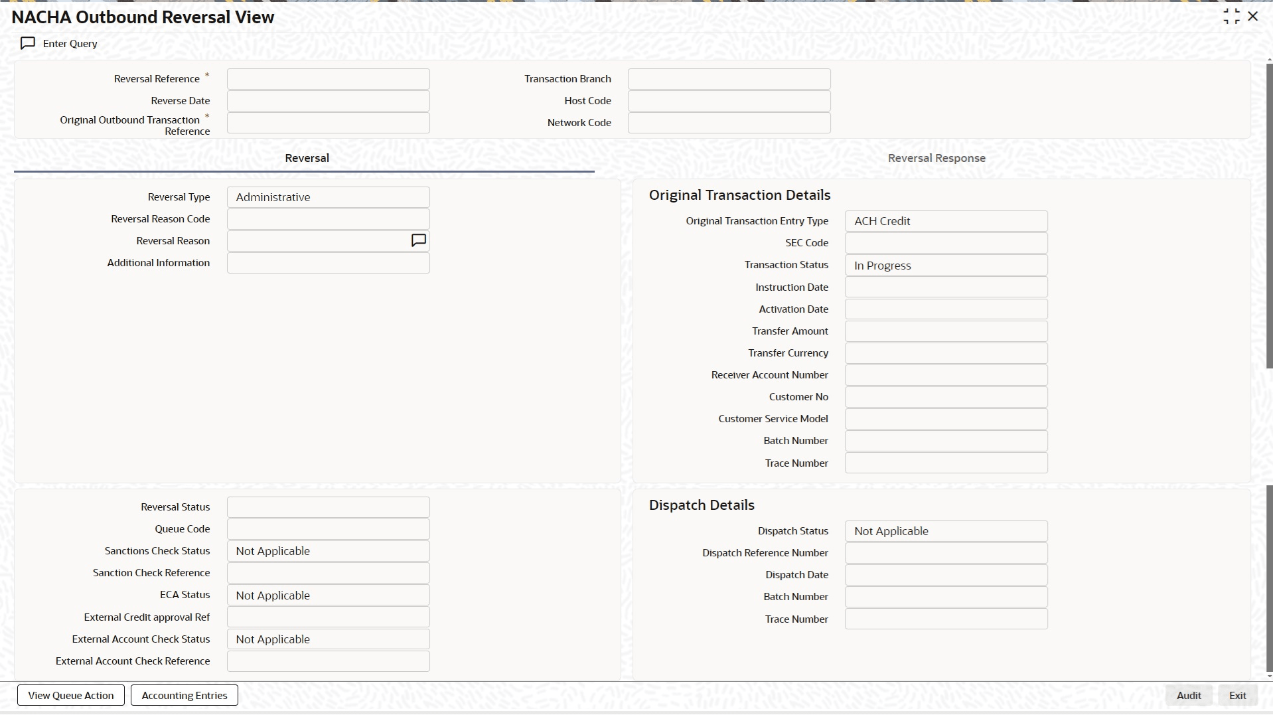Select the Trace Number field under Original Transaction Details
The image size is (1273, 715).
pyautogui.click(x=946, y=463)
